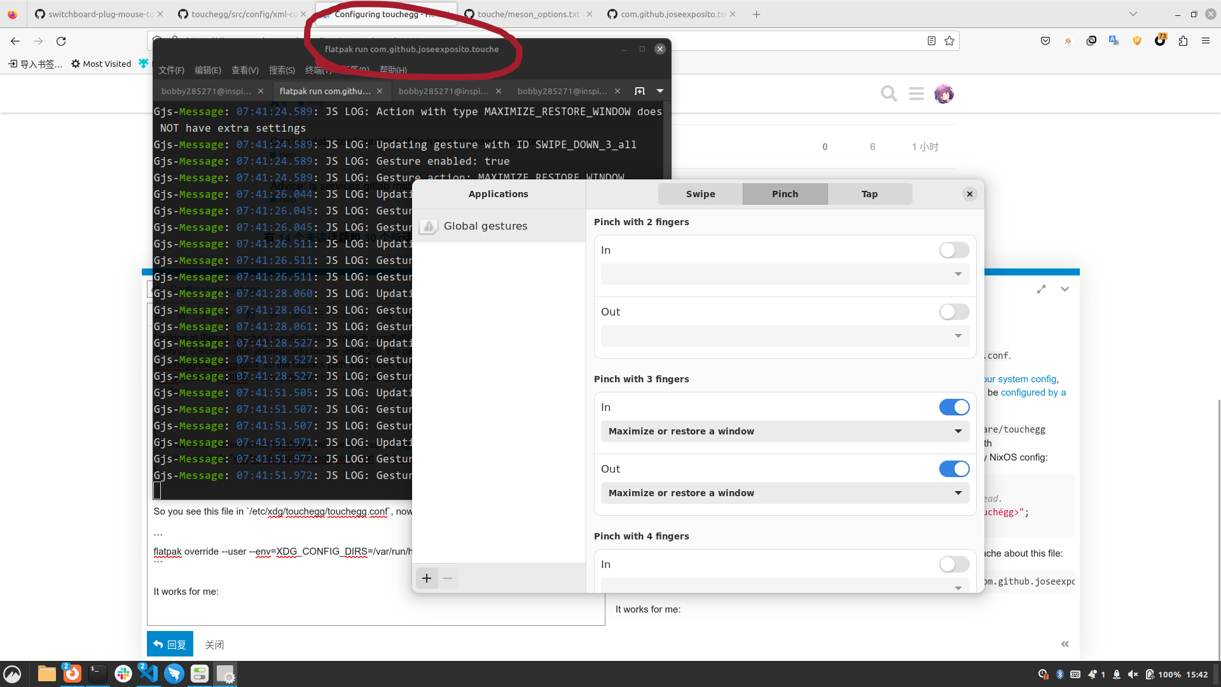Open the Files app in the dock

click(46, 674)
